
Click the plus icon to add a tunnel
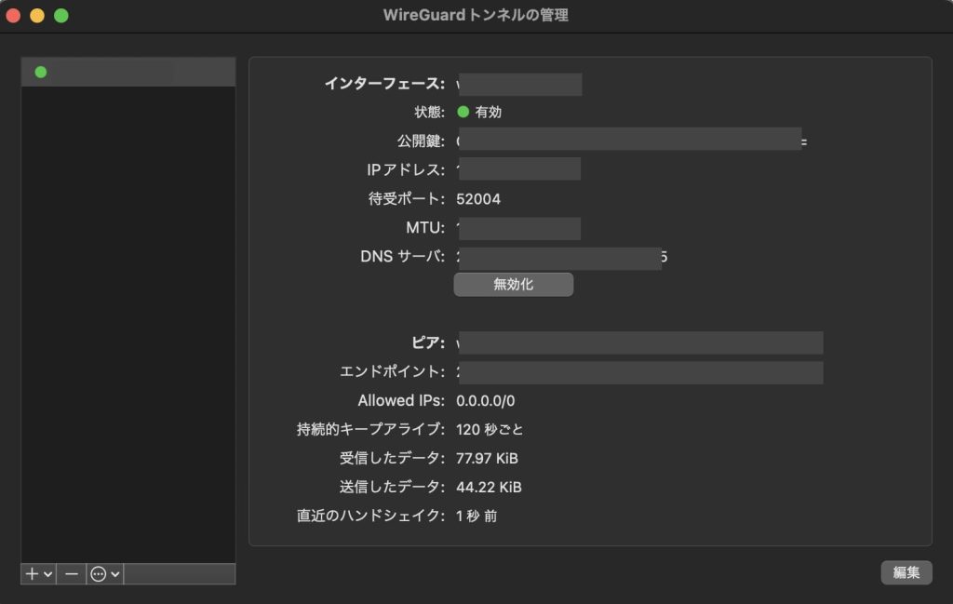coord(33,574)
